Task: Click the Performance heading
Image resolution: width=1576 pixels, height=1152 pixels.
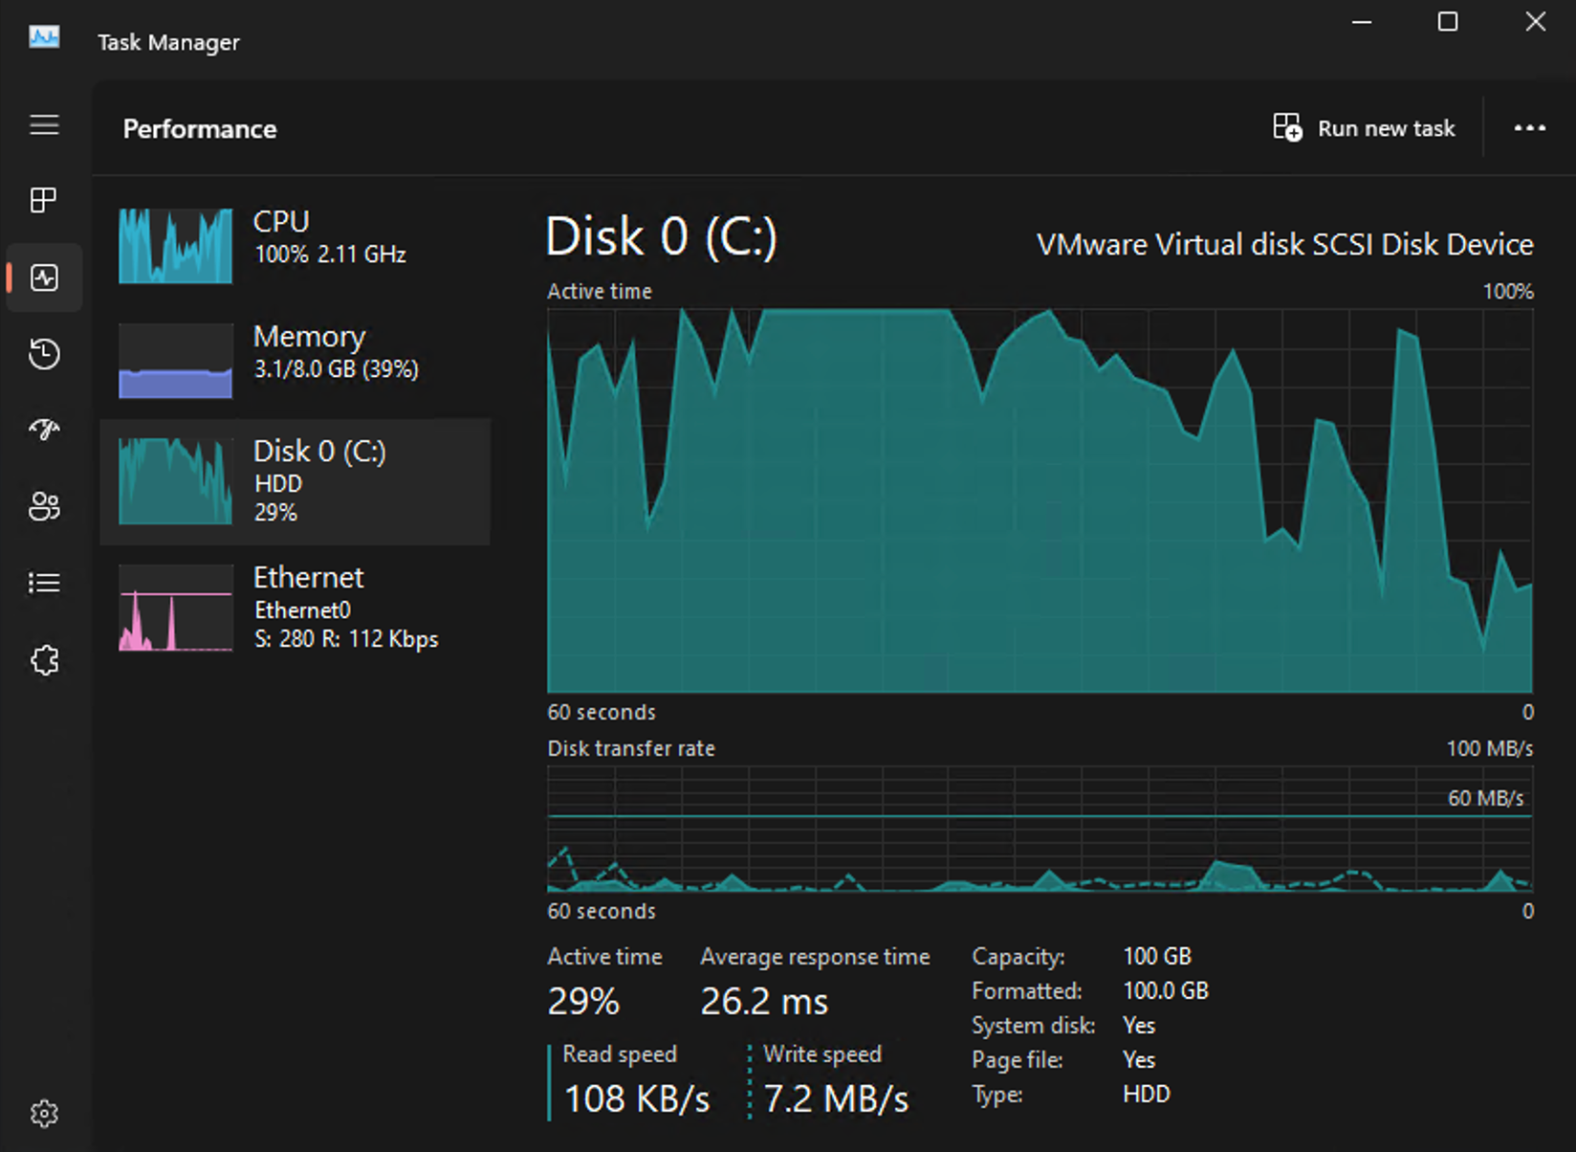Action: click(200, 129)
